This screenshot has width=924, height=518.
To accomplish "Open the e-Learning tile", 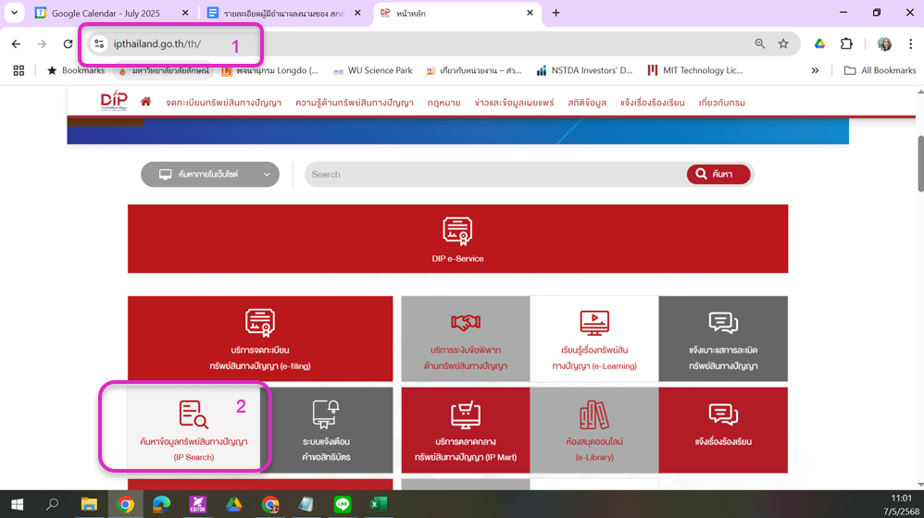I will 593,339.
